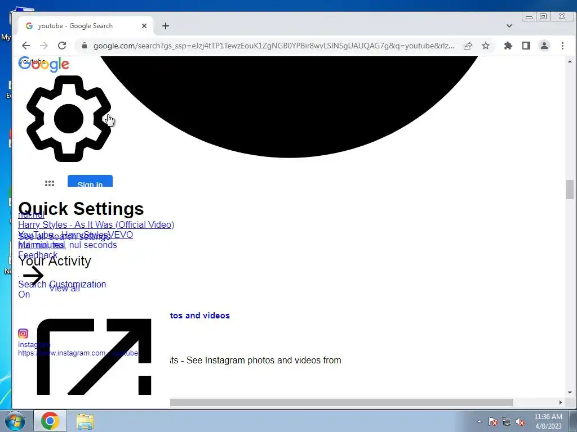Viewport: 577px width, 432px height.
Task: Go back with the browser back arrow
Action: click(x=26, y=46)
